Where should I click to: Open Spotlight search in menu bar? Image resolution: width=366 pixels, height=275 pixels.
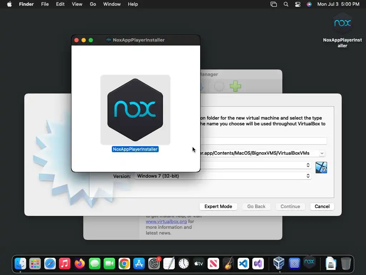(x=286, y=4)
